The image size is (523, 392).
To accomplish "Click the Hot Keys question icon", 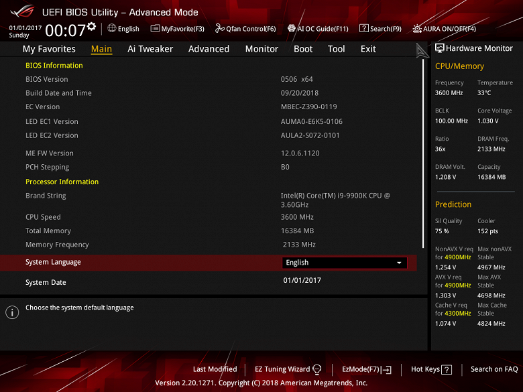I will pyautogui.click(x=447, y=370).
